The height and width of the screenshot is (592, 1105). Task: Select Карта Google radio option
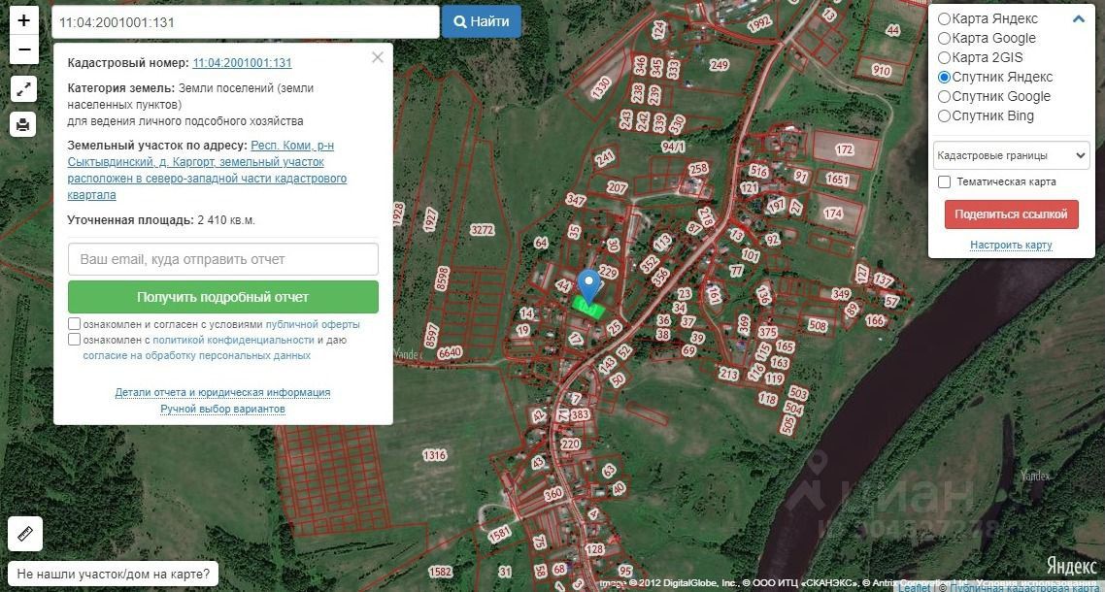(945, 38)
